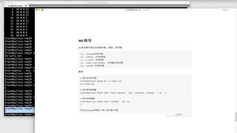Click the highlighted prompt line in the terminal
The image size is (237, 133).
tap(20, 109)
